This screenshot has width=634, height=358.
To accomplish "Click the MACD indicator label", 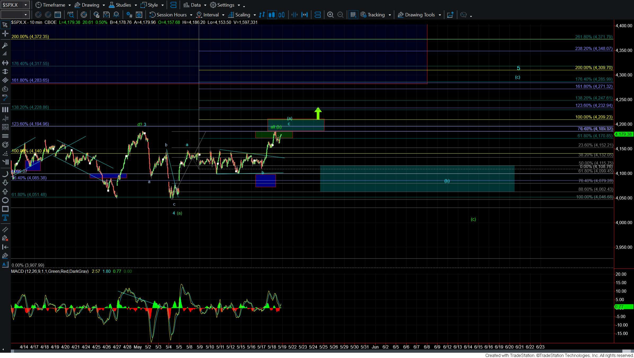I will (x=50, y=271).
